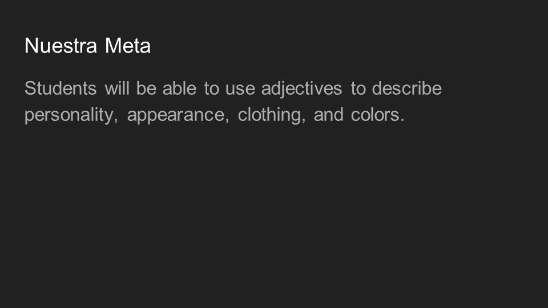Image resolution: width=548 pixels, height=308 pixels.
Task: Click the 'Nuestra Meta' slide title
Action: coord(87,46)
